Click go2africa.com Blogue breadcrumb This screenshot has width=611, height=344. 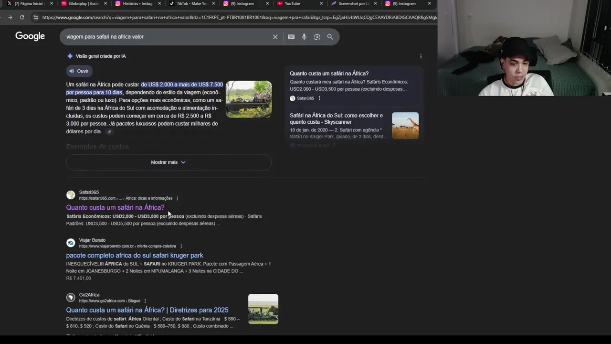[x=110, y=301]
